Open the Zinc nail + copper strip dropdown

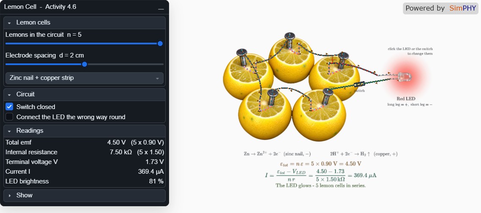pos(85,78)
